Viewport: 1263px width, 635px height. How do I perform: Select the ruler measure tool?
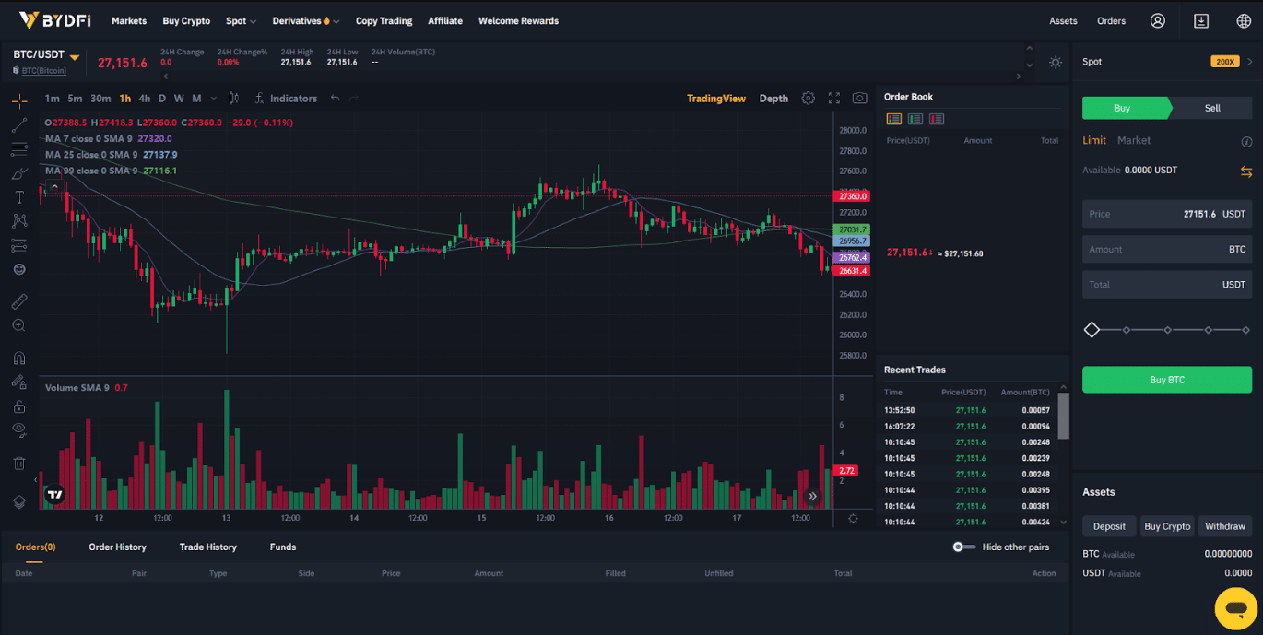[x=19, y=301]
